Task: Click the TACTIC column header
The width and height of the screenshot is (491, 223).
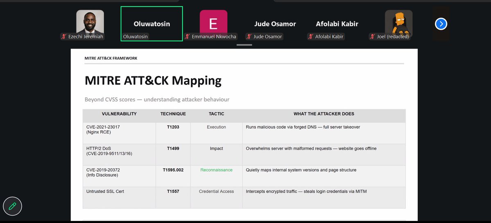Action: pos(216,114)
